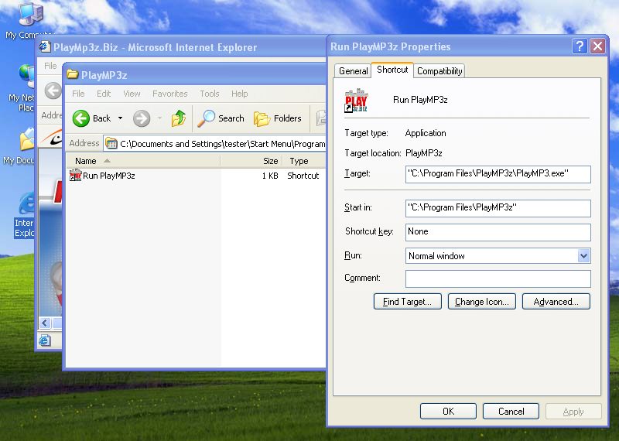Open Favorites menu in PlayMP3z folder window
Image resolution: width=619 pixels, height=441 pixels.
pos(170,94)
